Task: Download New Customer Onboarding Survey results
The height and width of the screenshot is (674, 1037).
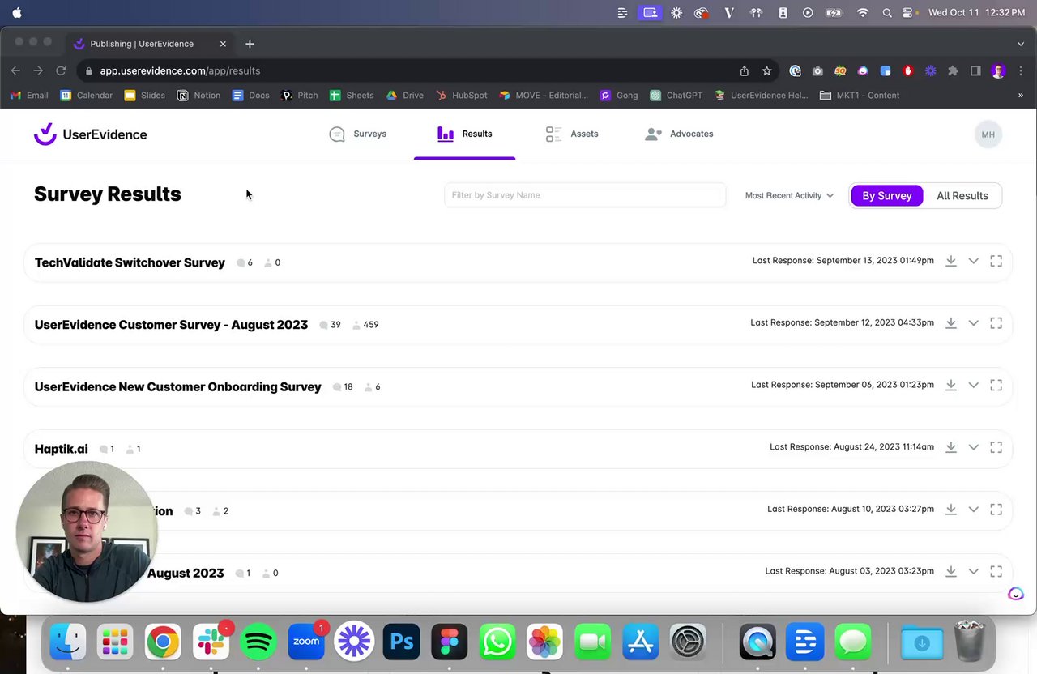Action: (951, 385)
